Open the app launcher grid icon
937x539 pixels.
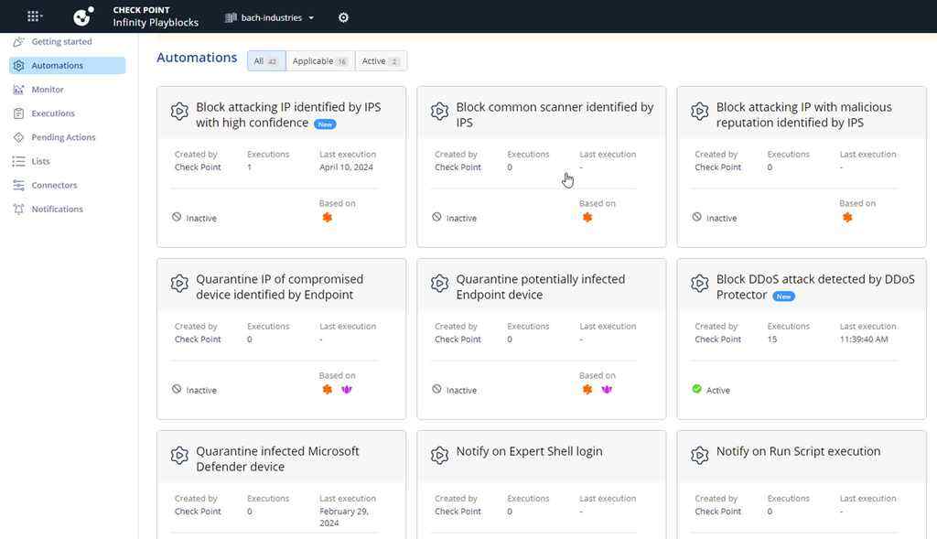(x=34, y=16)
